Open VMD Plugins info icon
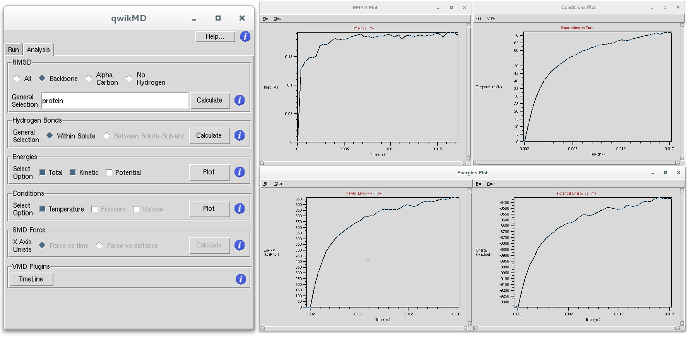687x337 pixels. 240,279
